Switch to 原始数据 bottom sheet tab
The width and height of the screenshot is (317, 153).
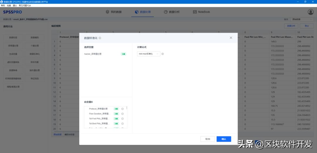58,135
